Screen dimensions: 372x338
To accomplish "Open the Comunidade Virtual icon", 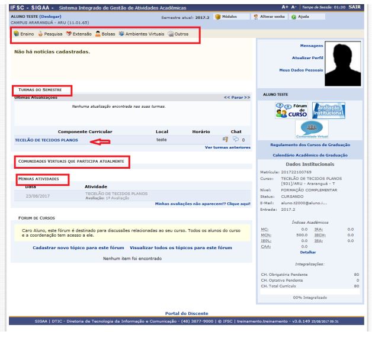I will pos(311,130).
